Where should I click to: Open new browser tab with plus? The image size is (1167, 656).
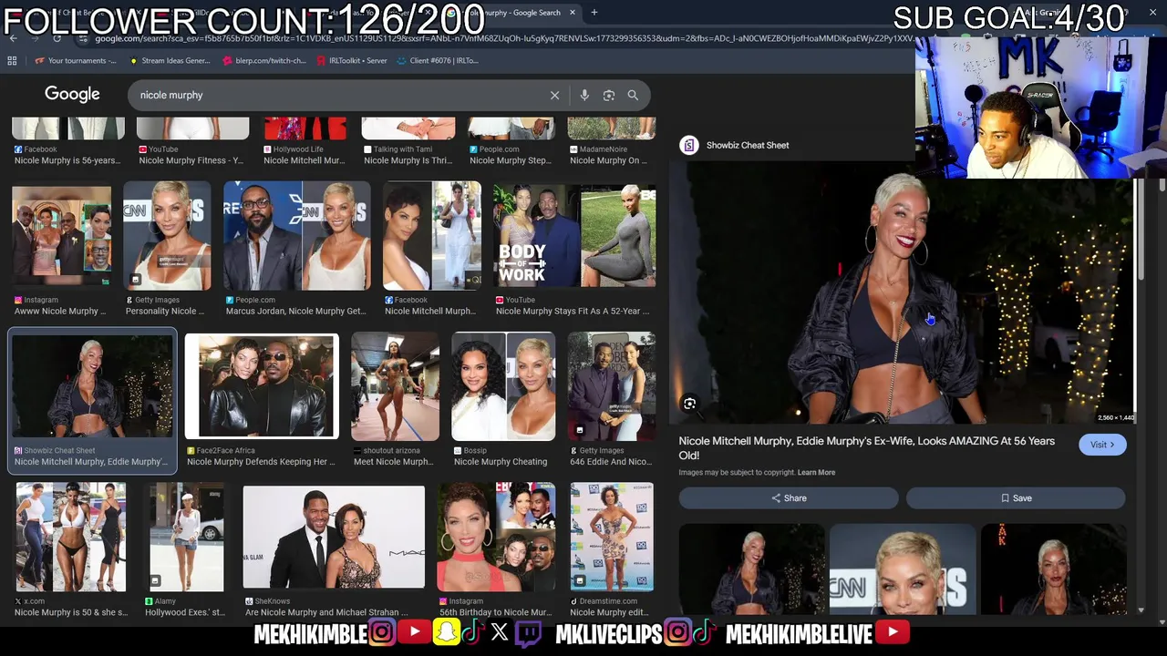594,13
